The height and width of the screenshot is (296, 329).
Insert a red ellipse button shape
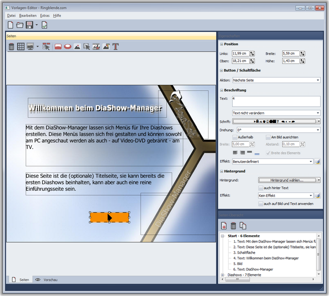tap(67, 46)
